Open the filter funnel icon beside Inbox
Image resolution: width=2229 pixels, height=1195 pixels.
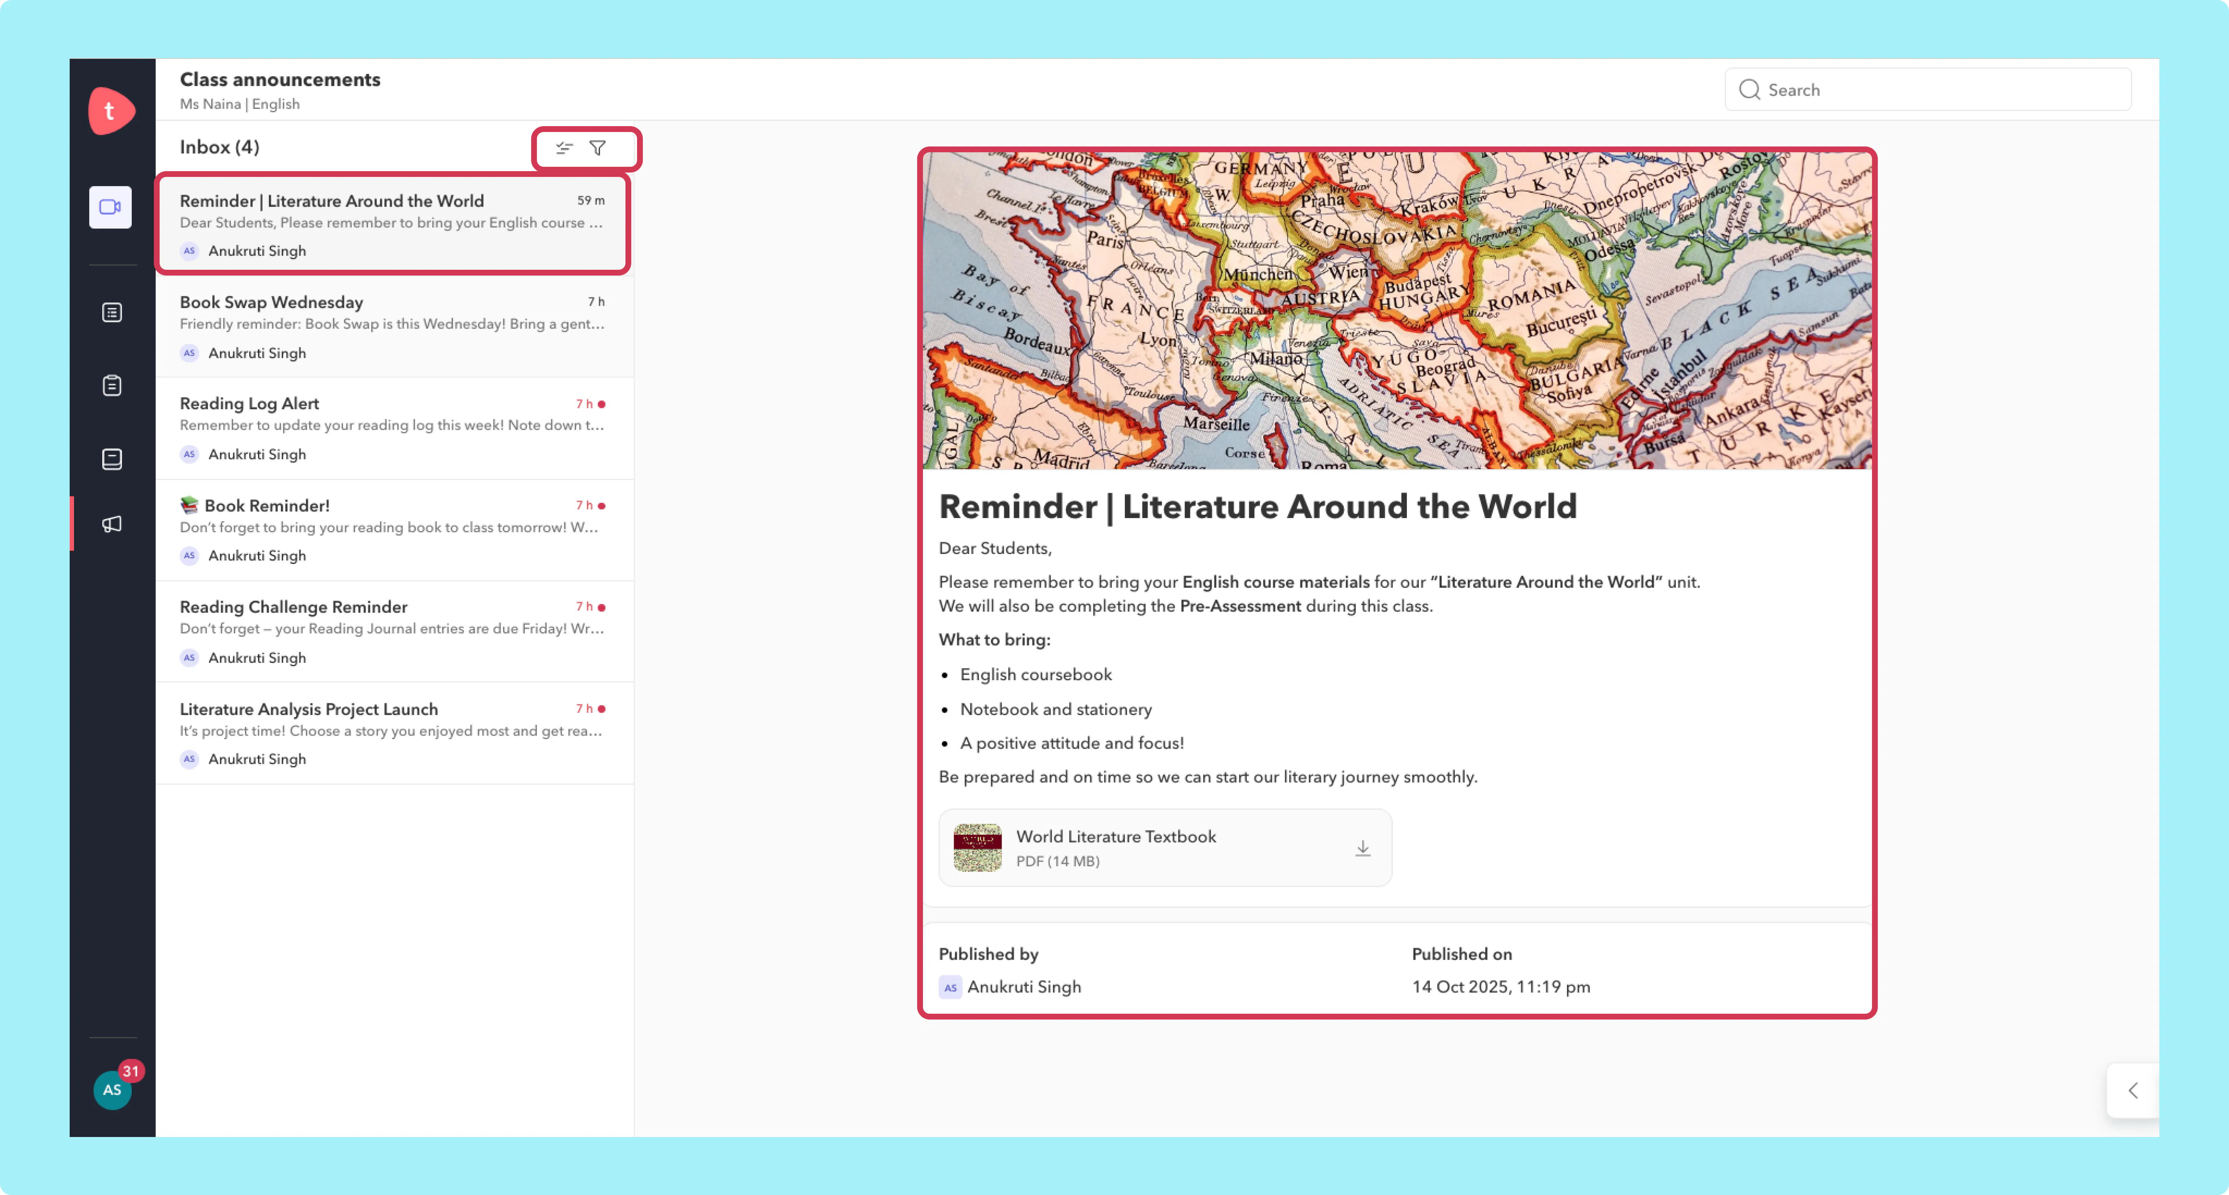[x=597, y=148]
